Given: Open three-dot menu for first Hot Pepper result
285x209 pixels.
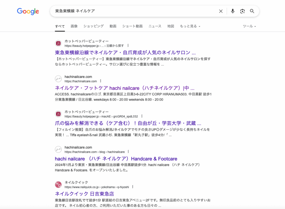Looking at the screenshot, I should [x=128, y=46].
